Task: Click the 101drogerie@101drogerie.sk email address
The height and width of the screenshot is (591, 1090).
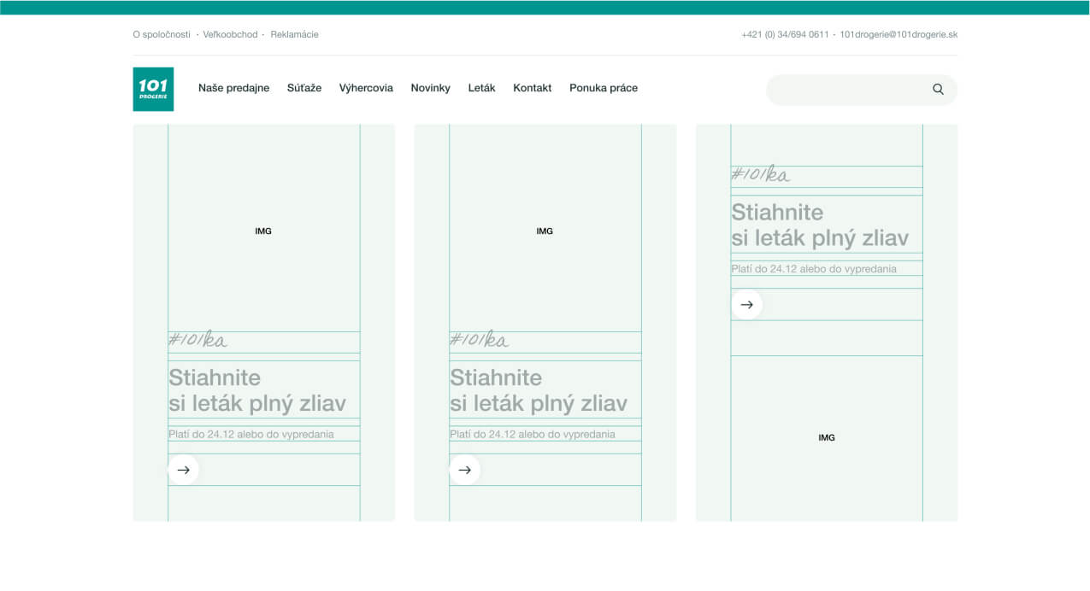Action: (899, 35)
